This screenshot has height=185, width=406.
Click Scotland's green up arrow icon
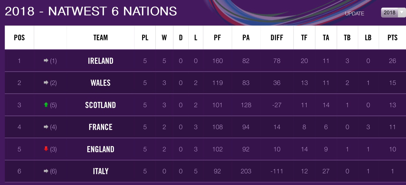tap(46, 105)
